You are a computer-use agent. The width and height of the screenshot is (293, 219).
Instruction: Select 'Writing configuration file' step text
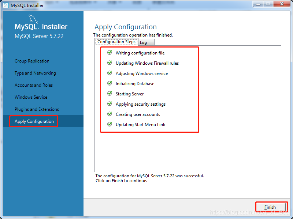click(140, 53)
